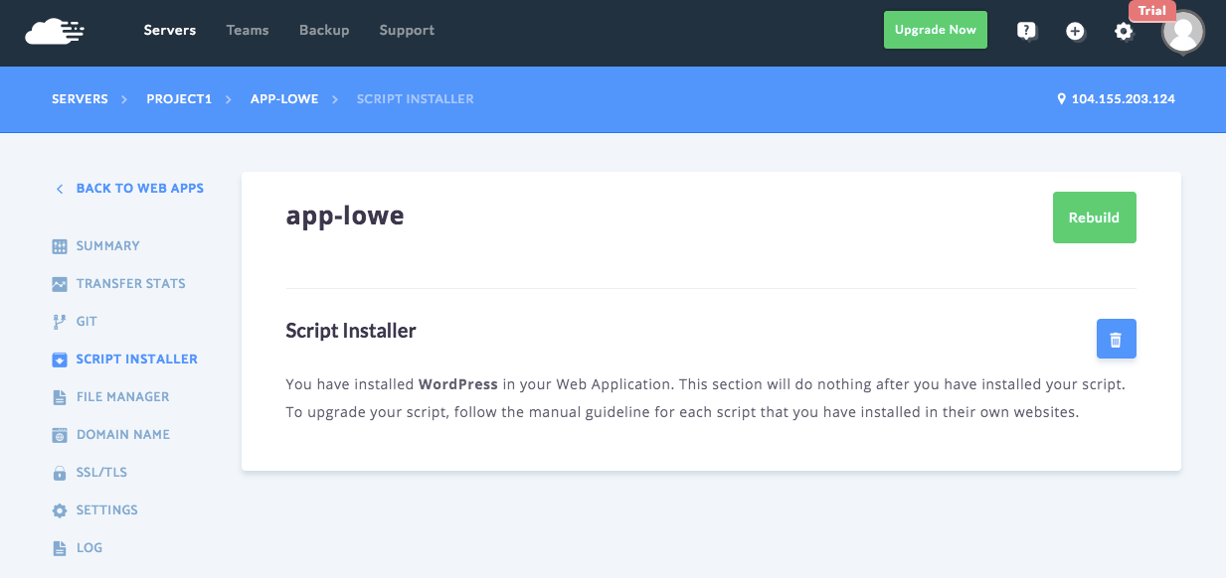Click the trash delete script button

(x=1116, y=339)
